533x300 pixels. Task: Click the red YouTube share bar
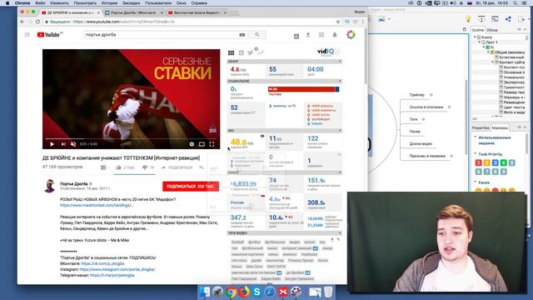(301, 89)
